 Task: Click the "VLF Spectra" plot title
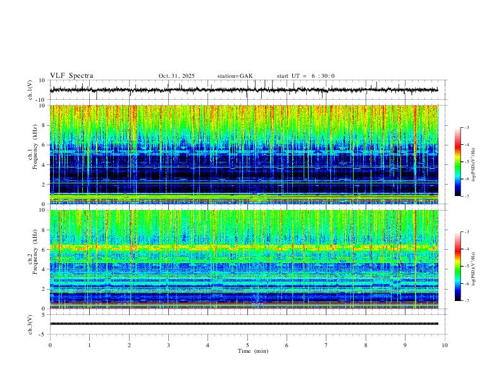coord(71,76)
